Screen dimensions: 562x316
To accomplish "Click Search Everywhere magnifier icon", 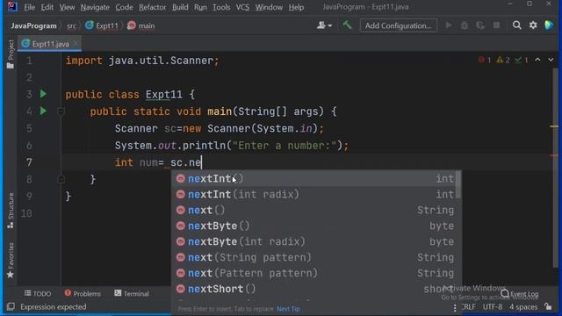I will tap(517, 25).
